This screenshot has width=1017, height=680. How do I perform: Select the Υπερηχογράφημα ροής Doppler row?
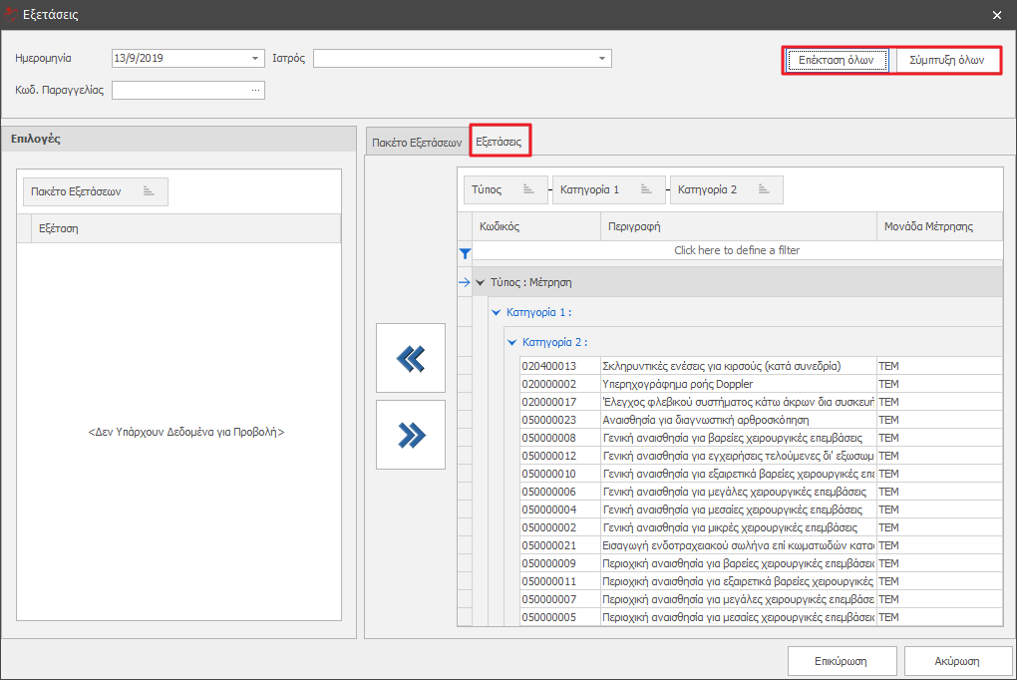click(x=738, y=384)
